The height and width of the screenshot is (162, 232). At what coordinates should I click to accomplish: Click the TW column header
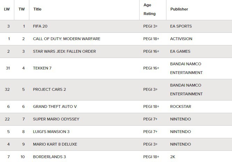pyautogui.click(x=22, y=9)
